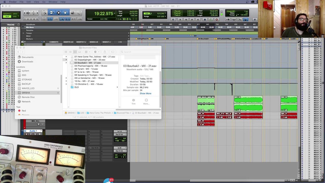Viewport: 325px width, 183px height.
Task: Click the Rewind transport button
Action: [186, 19]
